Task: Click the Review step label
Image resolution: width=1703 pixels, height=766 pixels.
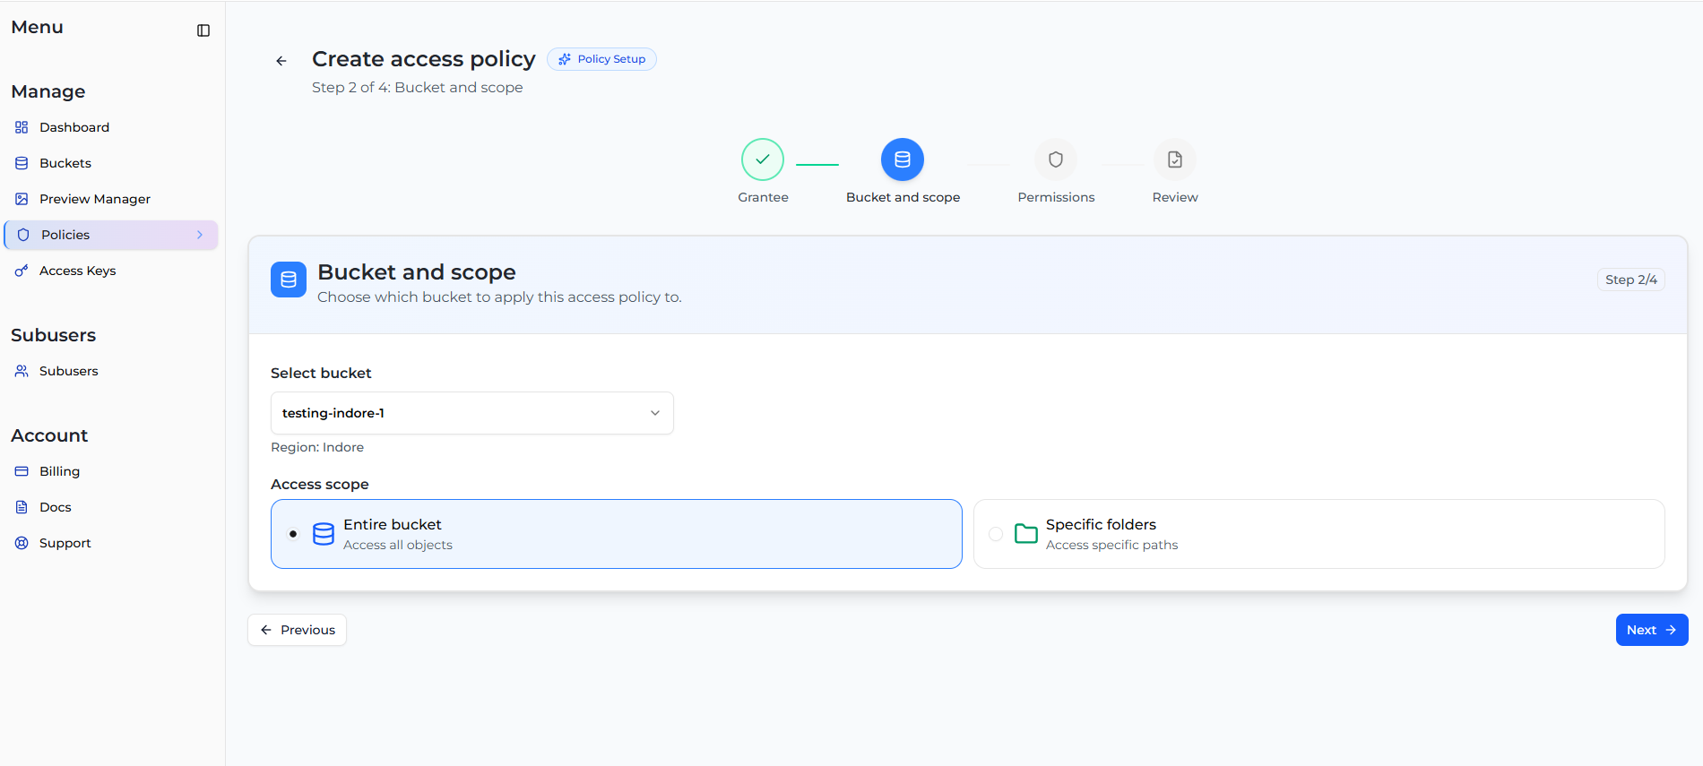Action: (x=1175, y=197)
